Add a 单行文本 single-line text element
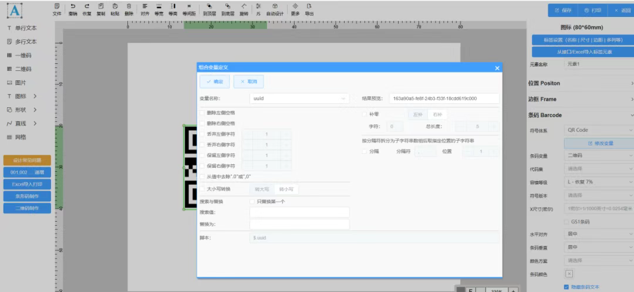This screenshot has width=634, height=292. [22, 28]
